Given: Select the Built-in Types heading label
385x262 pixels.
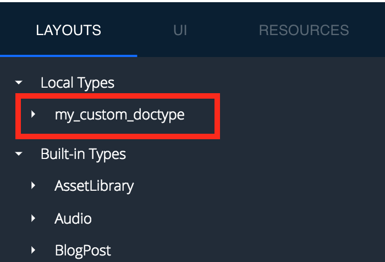Looking at the screenshot, I should pos(83,155).
